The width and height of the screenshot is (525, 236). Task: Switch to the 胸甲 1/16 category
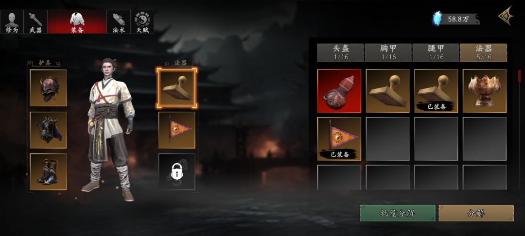[x=388, y=52]
